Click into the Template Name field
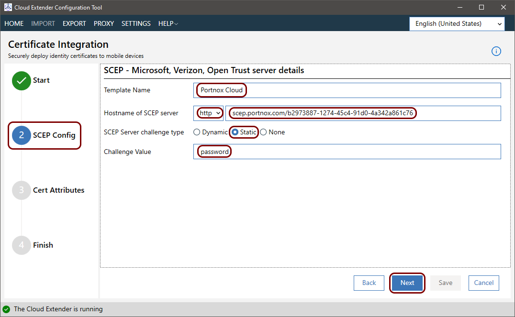The width and height of the screenshot is (515, 317). 347,90
